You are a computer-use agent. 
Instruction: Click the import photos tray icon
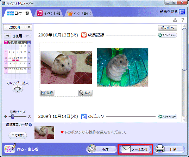pyautogui.click(x=175, y=20)
